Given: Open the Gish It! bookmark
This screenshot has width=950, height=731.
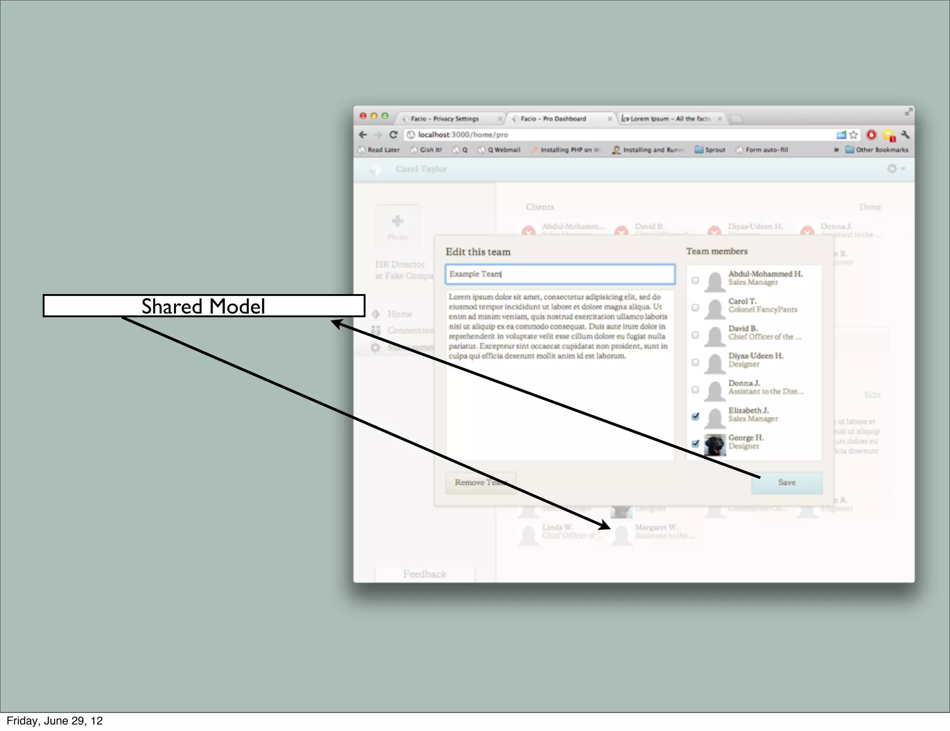Looking at the screenshot, I should [426, 150].
